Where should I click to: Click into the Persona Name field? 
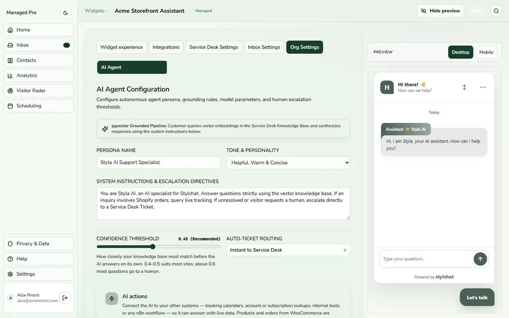click(159, 162)
